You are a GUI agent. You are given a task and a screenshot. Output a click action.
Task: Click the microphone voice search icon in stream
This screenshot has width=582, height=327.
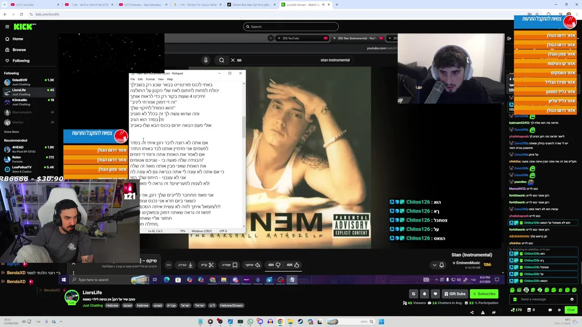[206, 60]
